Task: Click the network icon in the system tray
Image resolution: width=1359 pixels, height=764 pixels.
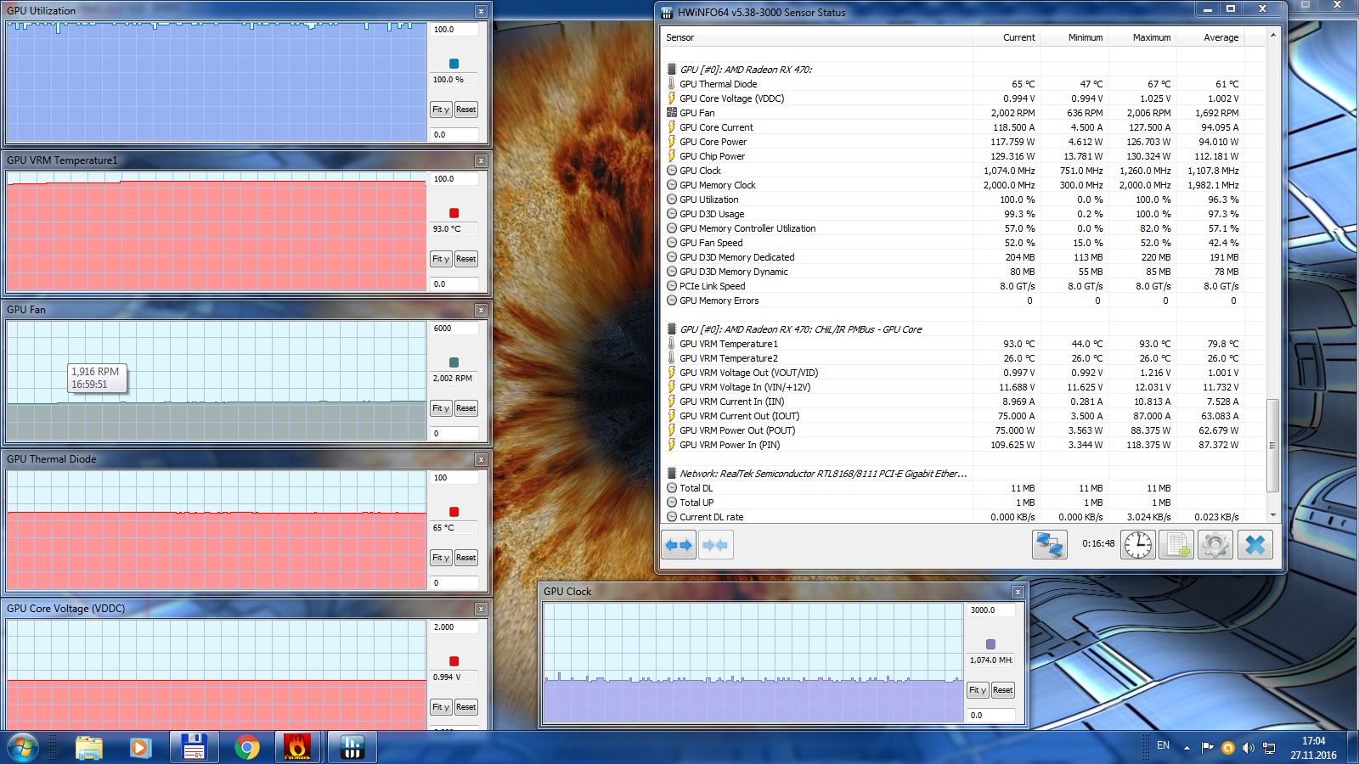Action: click(1269, 748)
